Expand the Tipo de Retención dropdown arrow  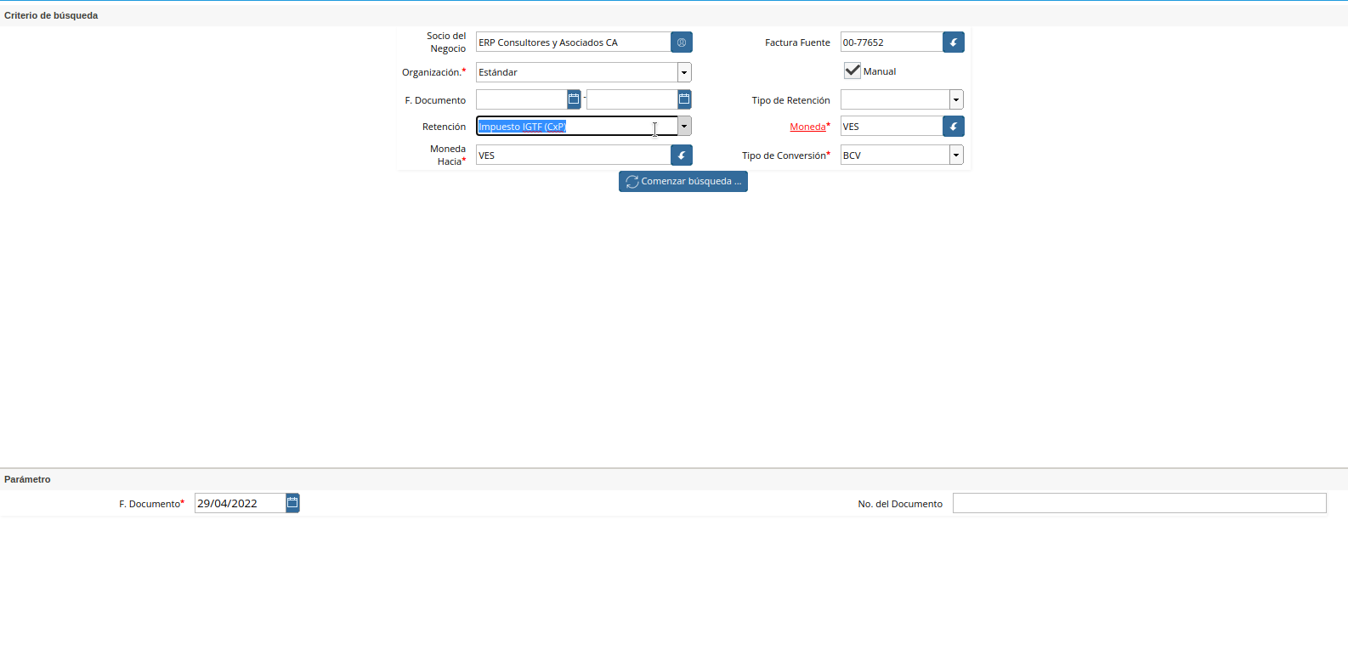956,99
